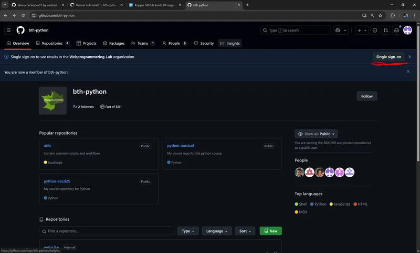420x253 pixels.
Task: Open the user profile avatar menu
Action: point(407,31)
